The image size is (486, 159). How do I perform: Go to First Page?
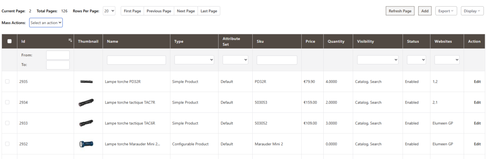pos(132,11)
